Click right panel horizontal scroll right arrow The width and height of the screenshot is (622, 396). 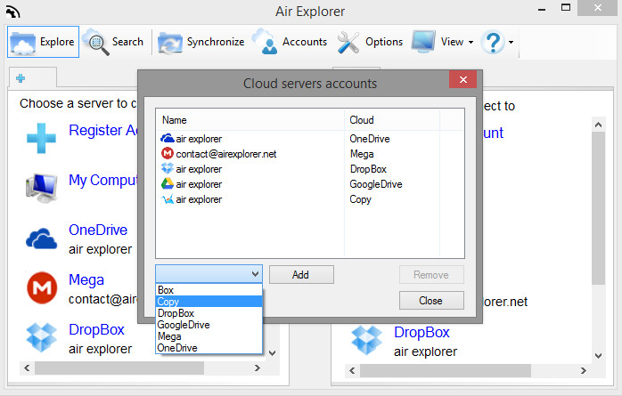pyautogui.click(x=583, y=371)
